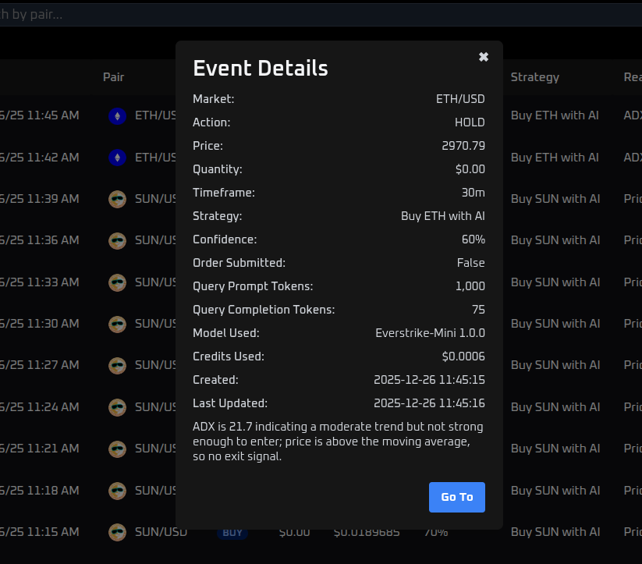This screenshot has height=564, width=642.
Task: Click the SUN logo on the 11:21 AM row
Action: [x=117, y=449]
